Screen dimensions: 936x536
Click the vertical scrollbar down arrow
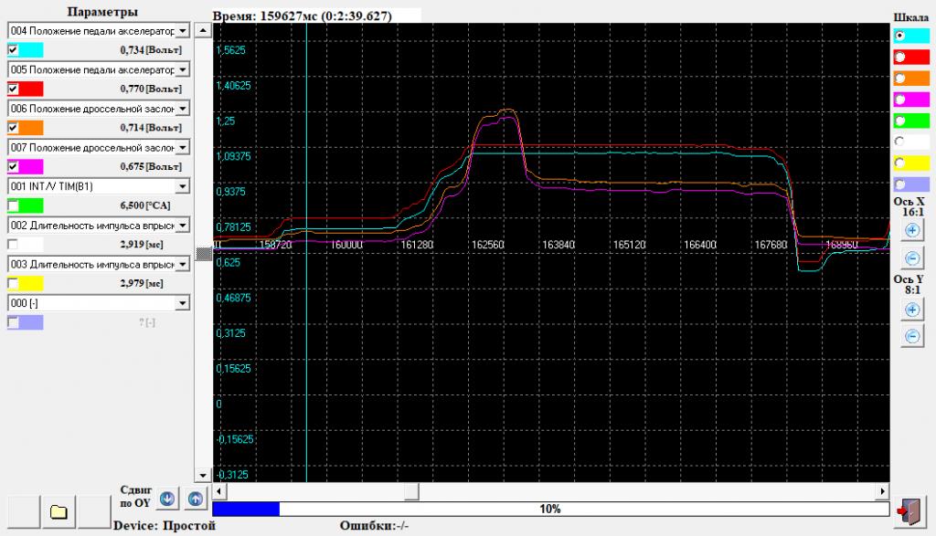pyautogui.click(x=203, y=475)
